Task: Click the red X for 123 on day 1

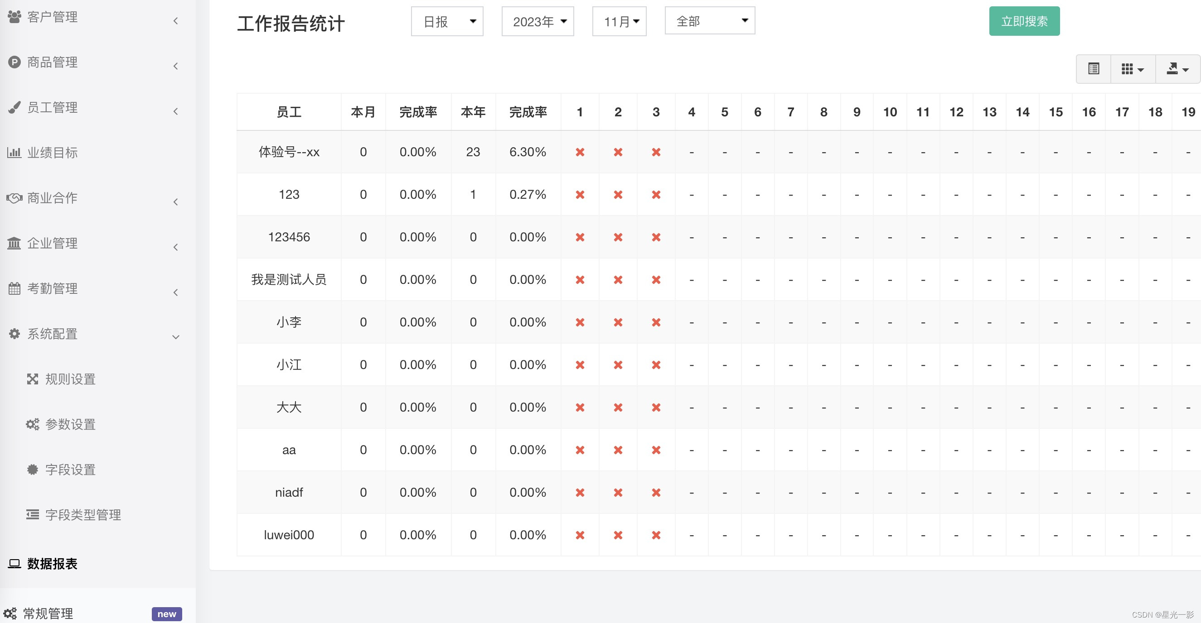Action: (x=580, y=195)
